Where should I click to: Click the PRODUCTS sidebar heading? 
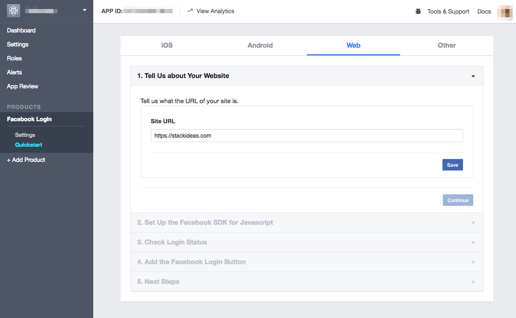pos(24,107)
